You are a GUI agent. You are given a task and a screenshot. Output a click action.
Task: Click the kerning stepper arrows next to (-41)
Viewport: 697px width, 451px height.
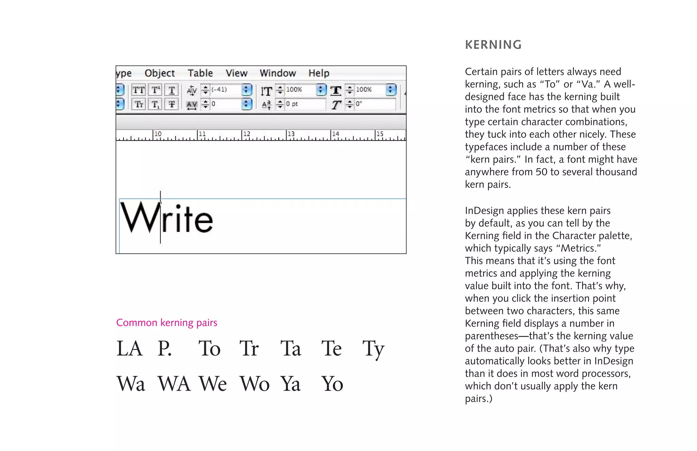click(x=205, y=90)
